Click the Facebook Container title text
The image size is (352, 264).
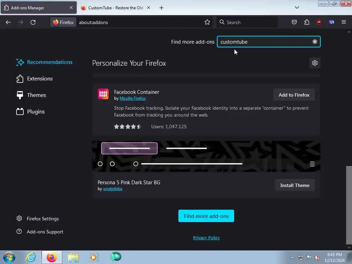click(136, 92)
